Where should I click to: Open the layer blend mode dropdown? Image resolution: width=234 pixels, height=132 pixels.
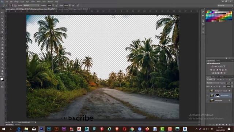(x=213, y=83)
